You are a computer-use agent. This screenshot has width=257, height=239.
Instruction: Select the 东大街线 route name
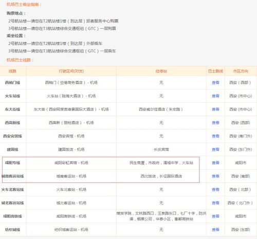pyautogui.click(x=12, y=109)
